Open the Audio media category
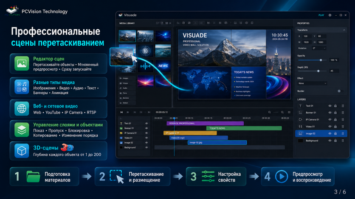355x199 pixels. (127, 88)
